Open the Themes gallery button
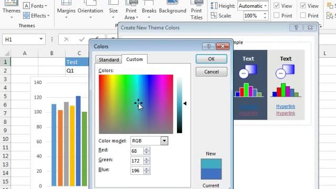This screenshot has width=336, height=189. (12, 9)
